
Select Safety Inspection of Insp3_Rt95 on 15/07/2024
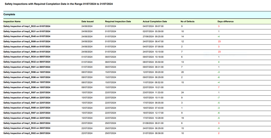pyautogui.click(x=27, y=82)
